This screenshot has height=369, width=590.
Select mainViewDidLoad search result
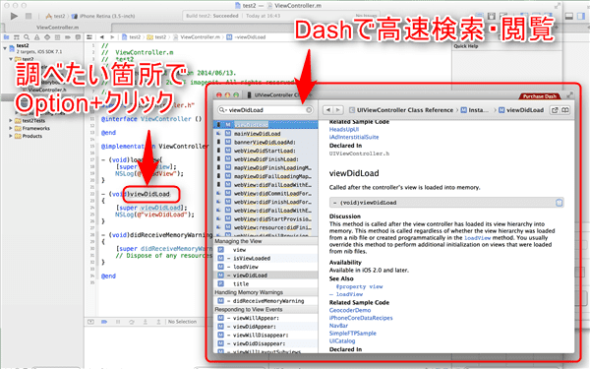tap(265, 134)
